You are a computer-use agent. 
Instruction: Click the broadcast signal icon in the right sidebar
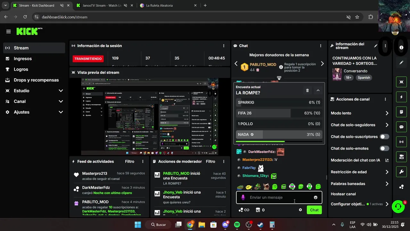pyautogui.click(x=401, y=142)
